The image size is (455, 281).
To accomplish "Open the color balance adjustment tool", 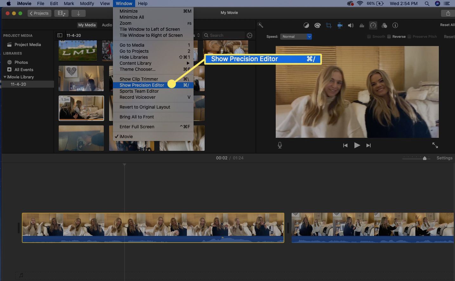I will (x=306, y=25).
